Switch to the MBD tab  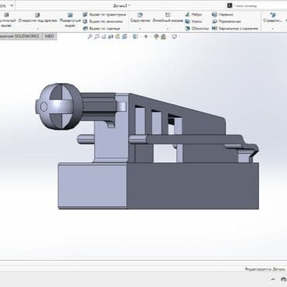[x=50, y=36]
